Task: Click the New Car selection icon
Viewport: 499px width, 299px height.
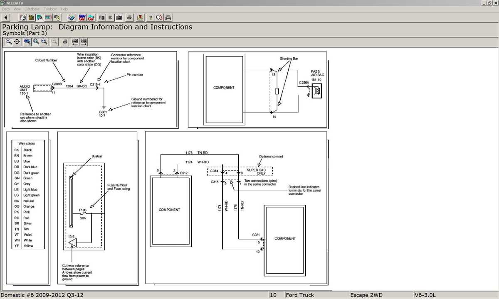Action: [x=82, y=17]
